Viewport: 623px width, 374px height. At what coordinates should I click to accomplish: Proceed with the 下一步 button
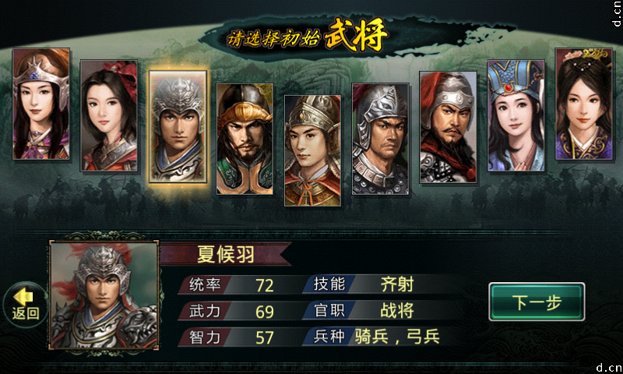[537, 302]
